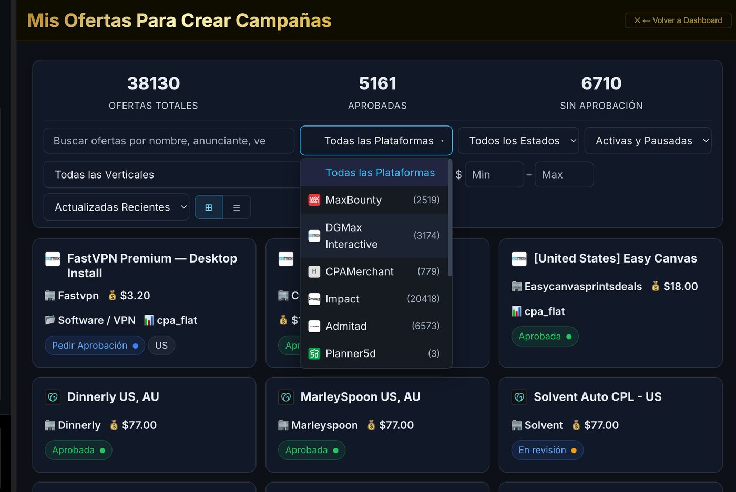
Task: Click Easy Canvas card platform logo
Action: point(519,259)
